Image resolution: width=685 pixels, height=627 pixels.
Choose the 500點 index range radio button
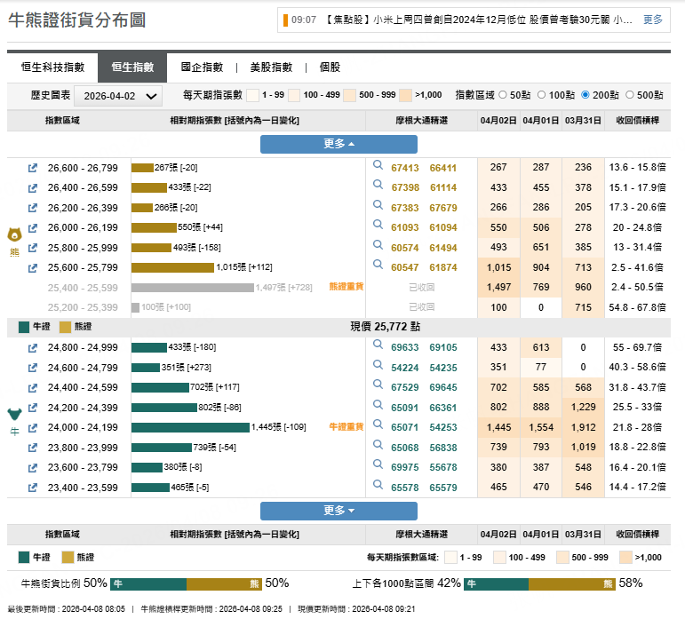tap(630, 94)
